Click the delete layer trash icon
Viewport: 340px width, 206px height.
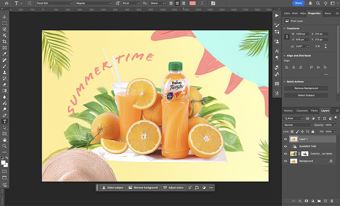click(x=331, y=201)
